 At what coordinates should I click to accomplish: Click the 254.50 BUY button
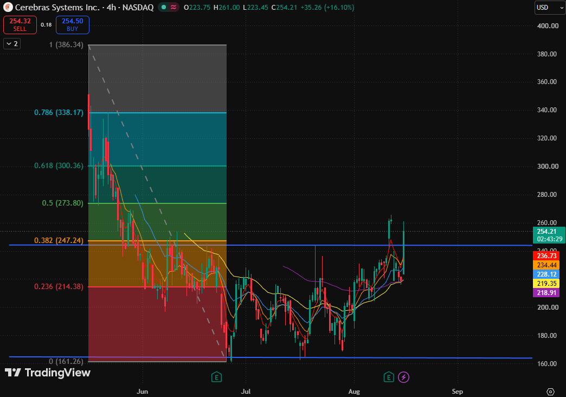pyautogui.click(x=72, y=25)
